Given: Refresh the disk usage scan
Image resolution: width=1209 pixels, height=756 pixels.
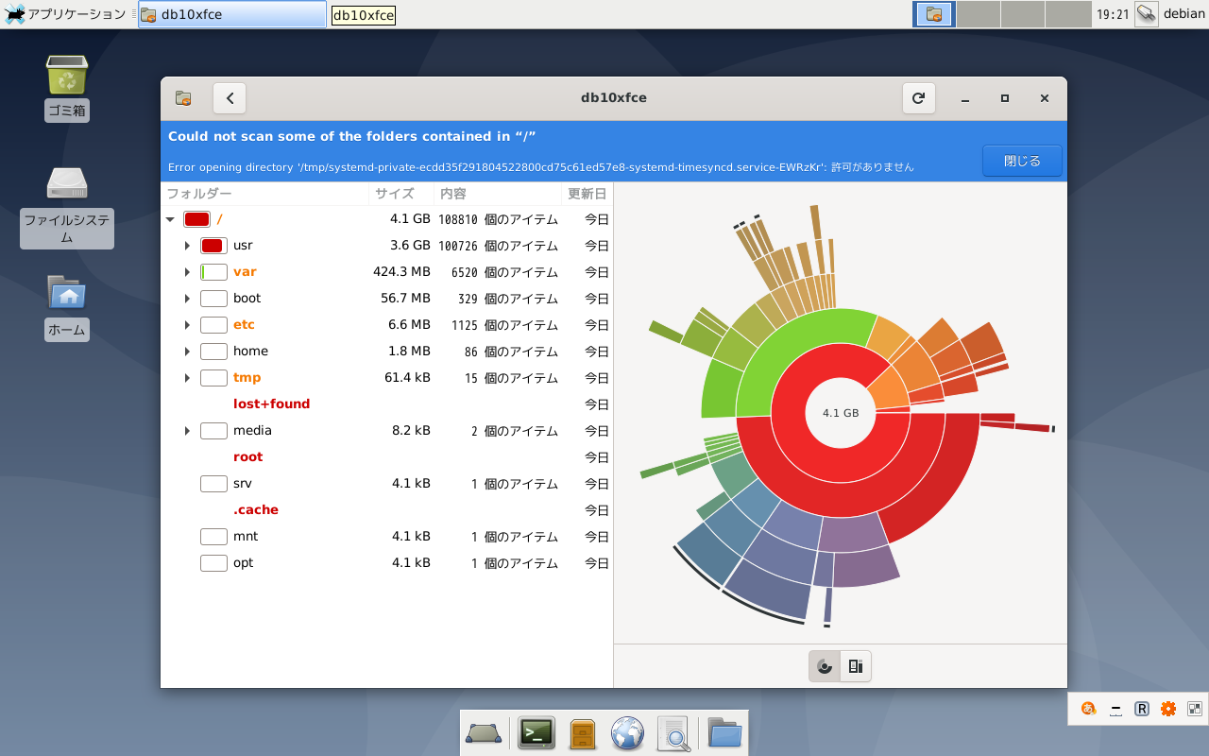Looking at the screenshot, I should [x=918, y=97].
